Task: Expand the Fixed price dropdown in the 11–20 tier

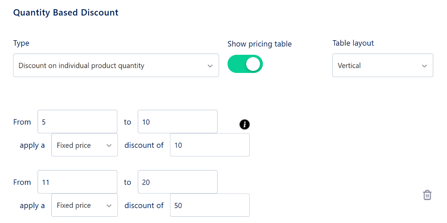Action: (84, 205)
